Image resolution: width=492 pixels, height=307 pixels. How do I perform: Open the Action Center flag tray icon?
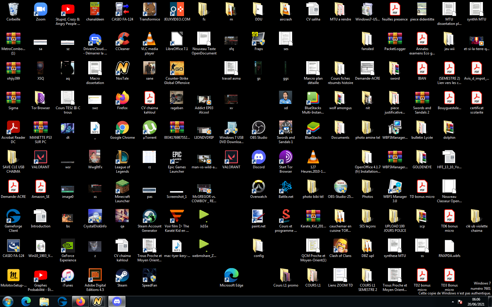(460, 302)
